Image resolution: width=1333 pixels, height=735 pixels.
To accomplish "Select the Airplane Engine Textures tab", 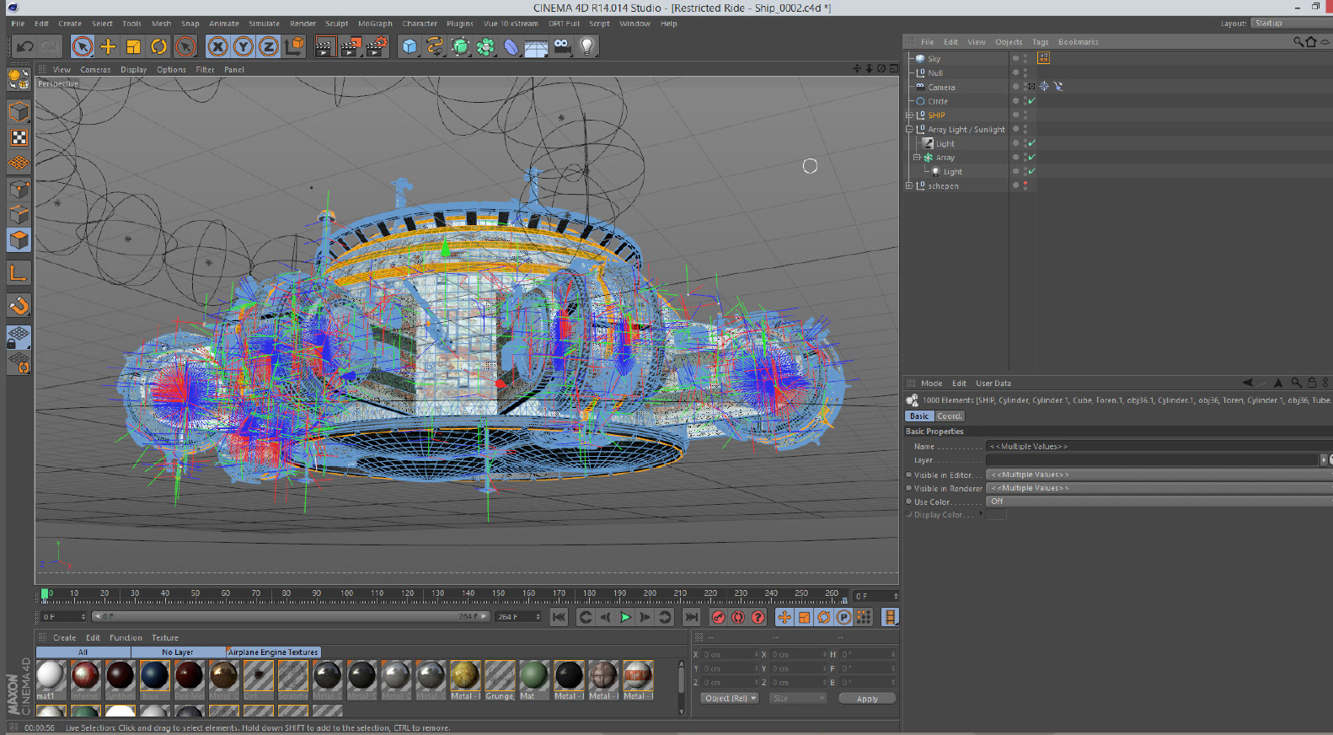I will [x=273, y=652].
